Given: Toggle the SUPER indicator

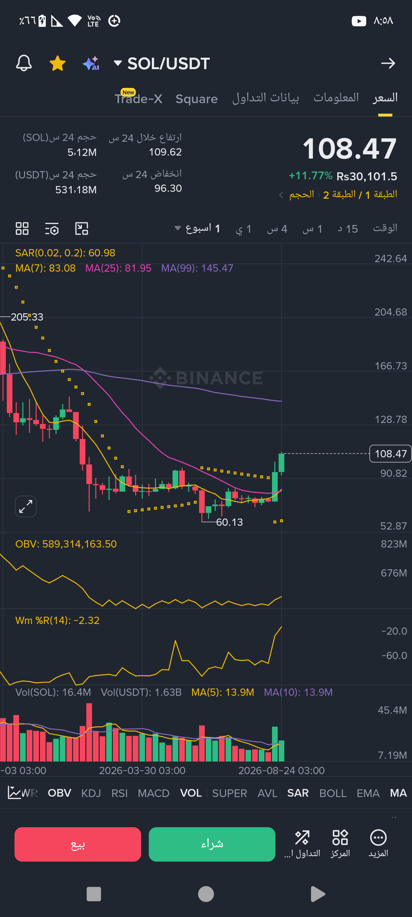Looking at the screenshot, I should click(230, 793).
